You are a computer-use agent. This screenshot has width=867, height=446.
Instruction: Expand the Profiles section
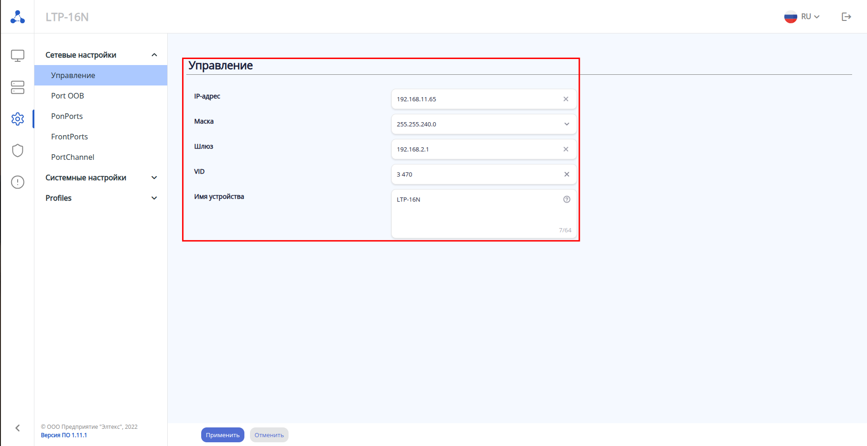101,198
